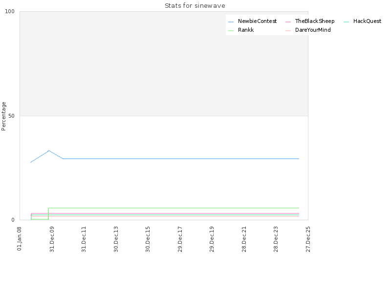Click the 01.Jan.08 x-axis date label

(x=20, y=239)
